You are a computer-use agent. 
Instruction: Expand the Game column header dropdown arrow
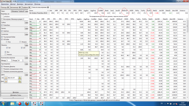click(x=48, y=10)
